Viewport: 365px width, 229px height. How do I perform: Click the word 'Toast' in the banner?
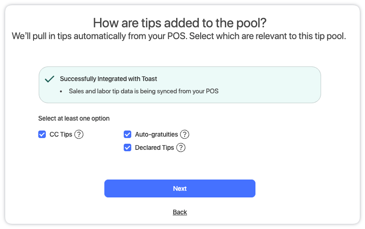(x=149, y=79)
